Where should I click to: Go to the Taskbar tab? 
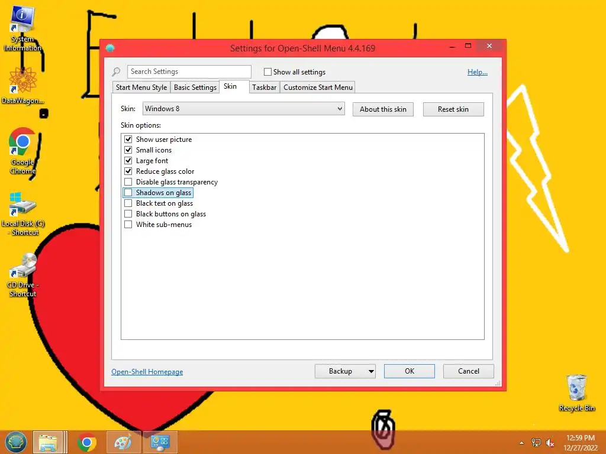(265, 87)
